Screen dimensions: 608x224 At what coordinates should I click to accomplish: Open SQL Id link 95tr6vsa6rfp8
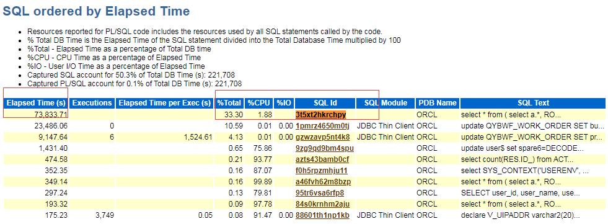pos(320,193)
